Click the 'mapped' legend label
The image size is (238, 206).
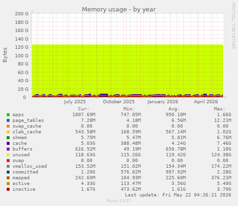tap(21, 178)
